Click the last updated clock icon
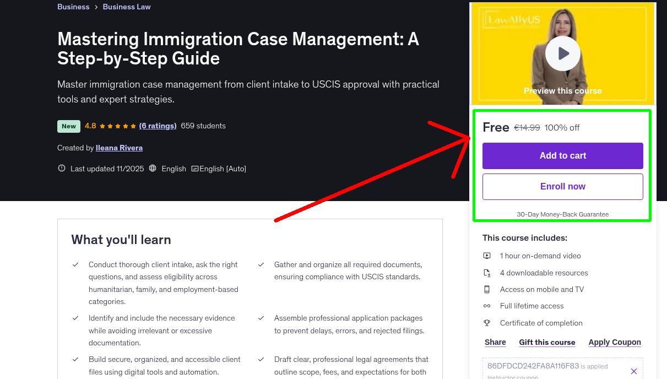 coord(61,168)
